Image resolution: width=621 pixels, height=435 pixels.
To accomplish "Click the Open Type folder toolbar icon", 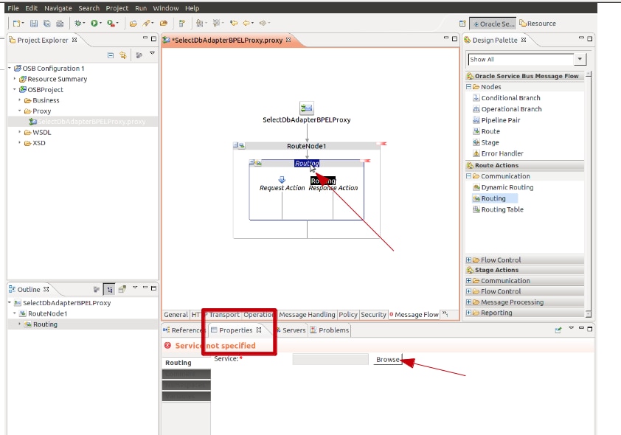I will 133,24.
